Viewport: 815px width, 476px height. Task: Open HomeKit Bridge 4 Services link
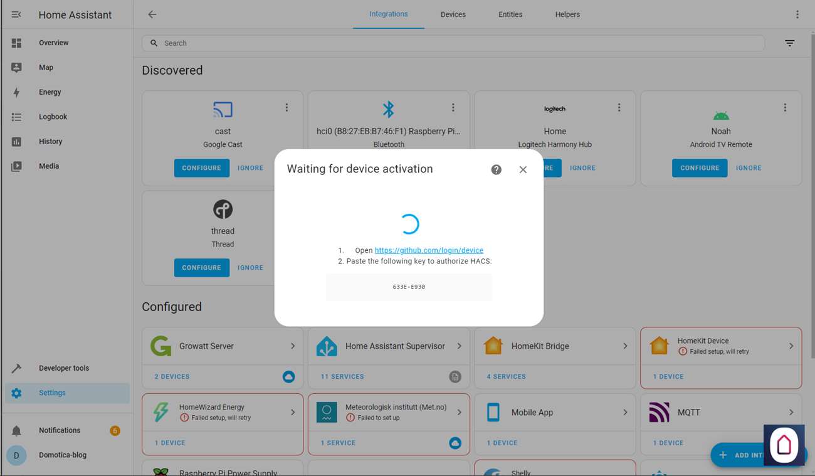coord(507,377)
